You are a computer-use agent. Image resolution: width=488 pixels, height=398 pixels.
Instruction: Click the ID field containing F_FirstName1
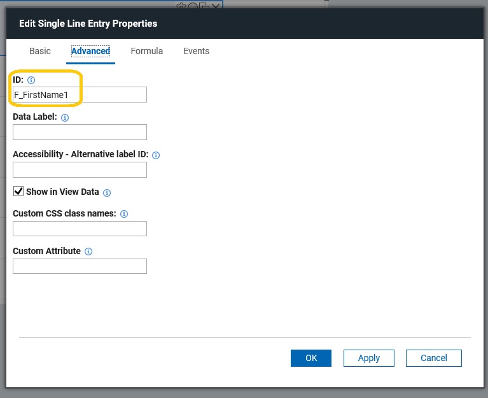coord(80,95)
